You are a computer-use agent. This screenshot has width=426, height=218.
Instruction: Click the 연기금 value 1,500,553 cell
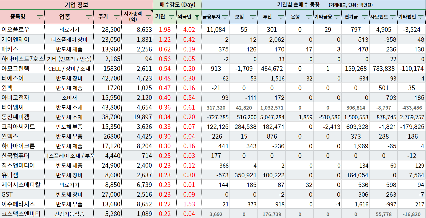click(356, 117)
